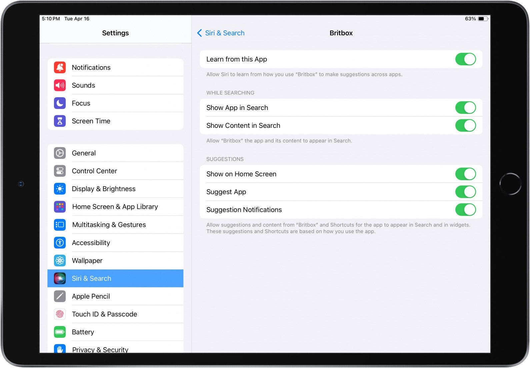The height and width of the screenshot is (368, 530).
Task: Select the Focus moon icon
Action: tap(60, 103)
